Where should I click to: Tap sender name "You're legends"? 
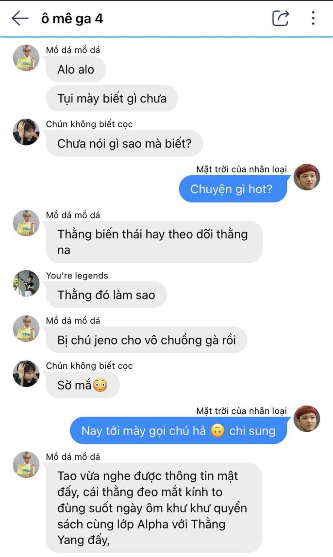[x=77, y=276]
